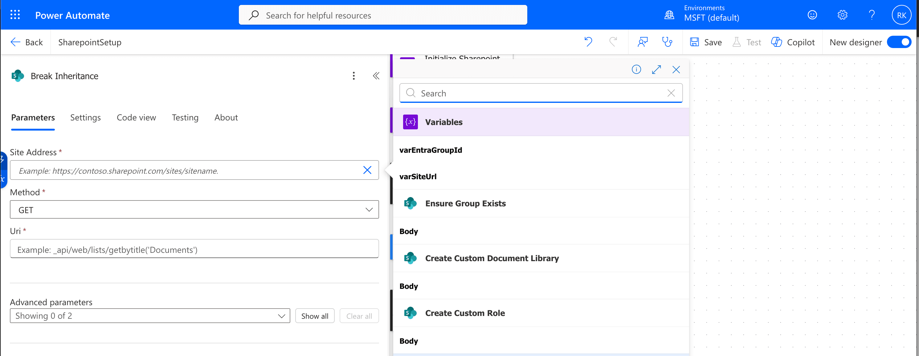Screen dimensions: 919x356
Task: Redo the last change
Action: tap(613, 42)
